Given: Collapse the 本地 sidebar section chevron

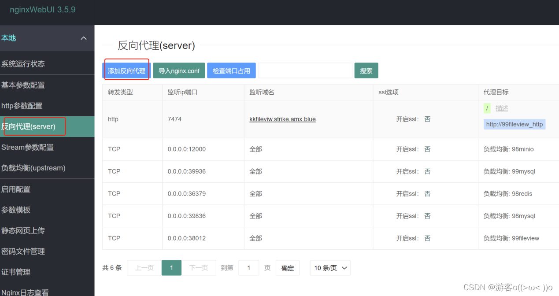Looking at the screenshot, I should coord(84,38).
